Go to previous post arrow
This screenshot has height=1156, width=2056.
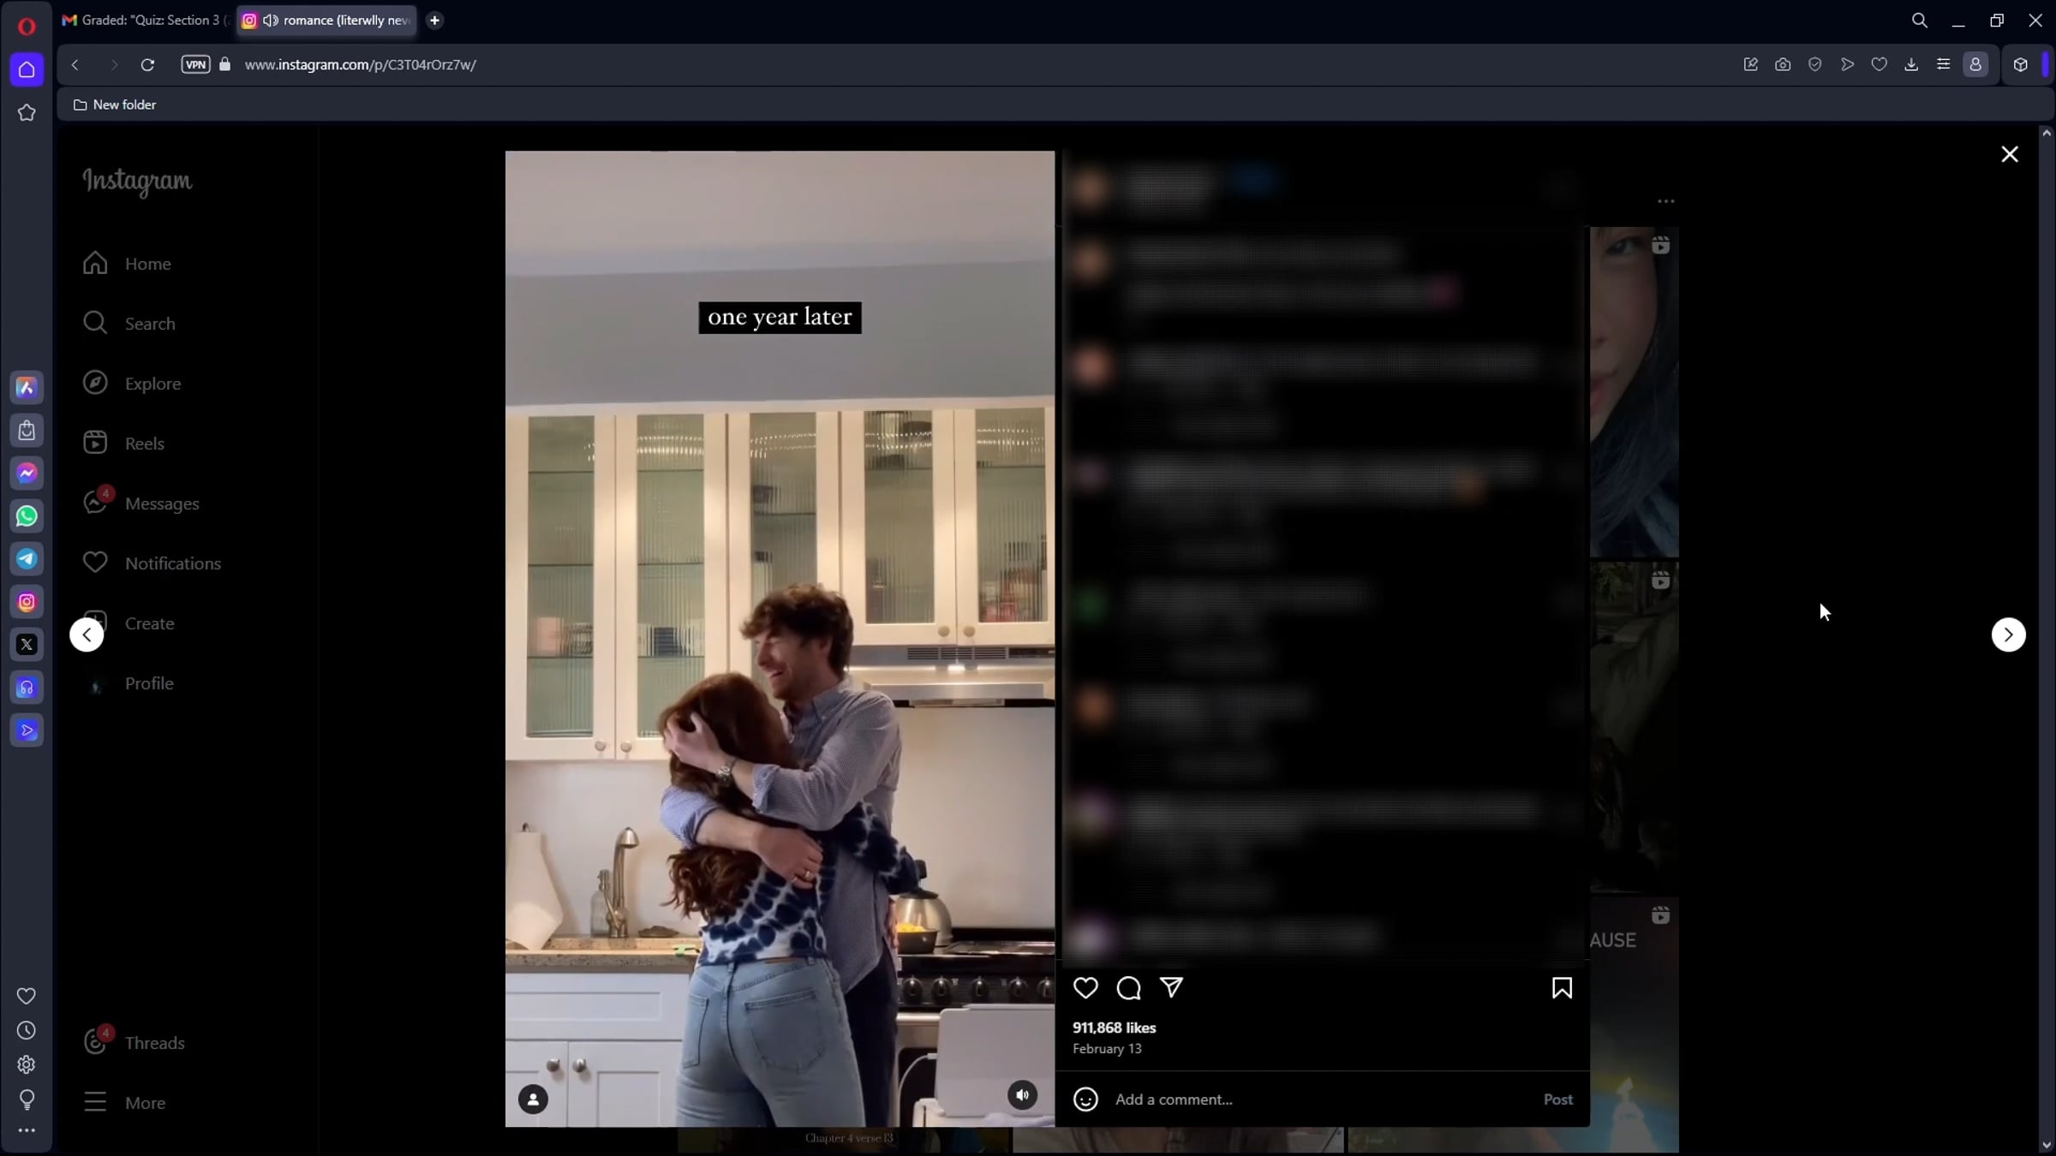coord(87,635)
